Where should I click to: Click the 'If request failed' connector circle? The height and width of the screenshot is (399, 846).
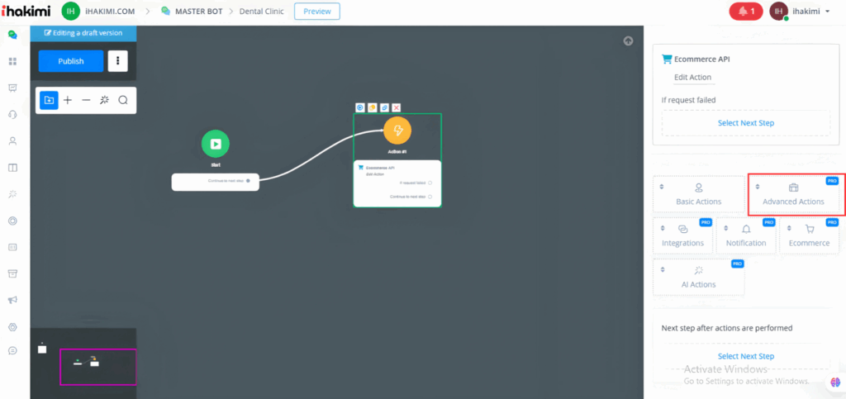430,183
